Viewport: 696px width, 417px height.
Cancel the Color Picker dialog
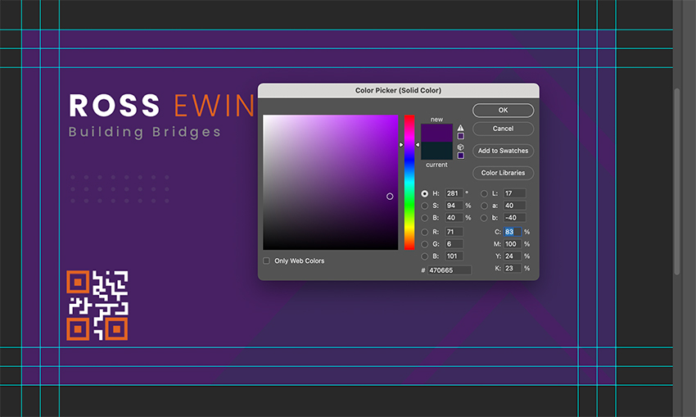click(503, 129)
